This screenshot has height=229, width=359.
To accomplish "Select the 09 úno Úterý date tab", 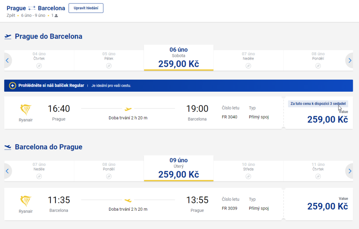I will click(179, 168).
